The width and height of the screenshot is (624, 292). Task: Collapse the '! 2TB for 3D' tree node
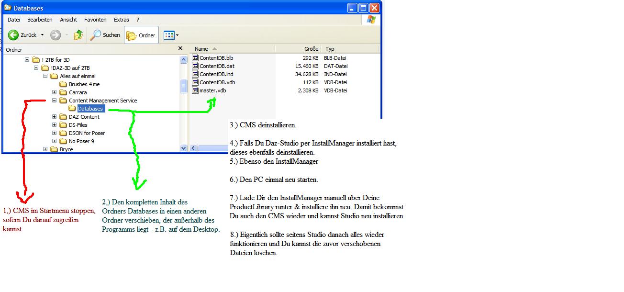(27, 60)
